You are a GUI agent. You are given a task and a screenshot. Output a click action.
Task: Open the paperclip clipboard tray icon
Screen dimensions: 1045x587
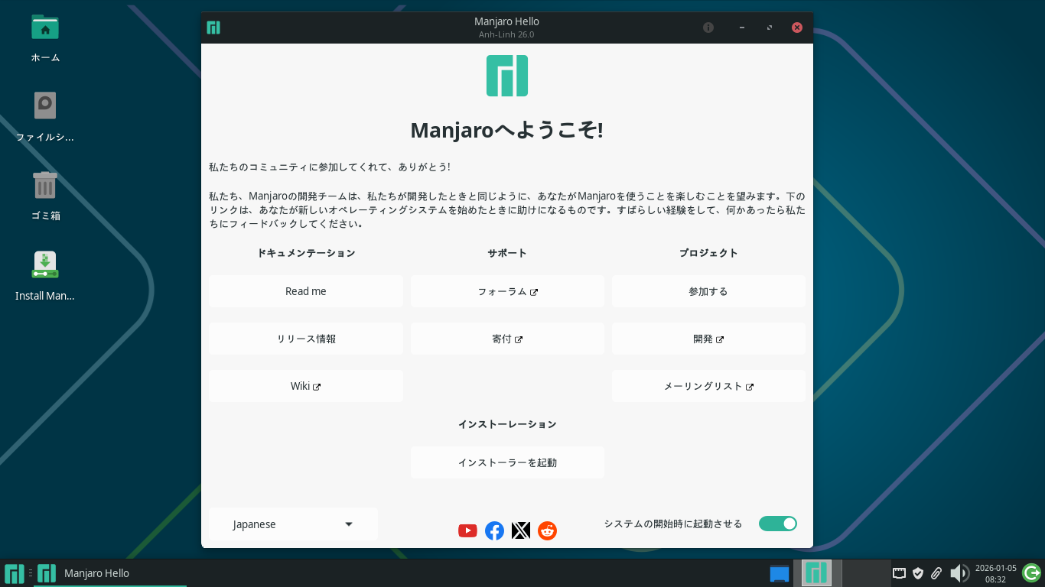click(936, 573)
